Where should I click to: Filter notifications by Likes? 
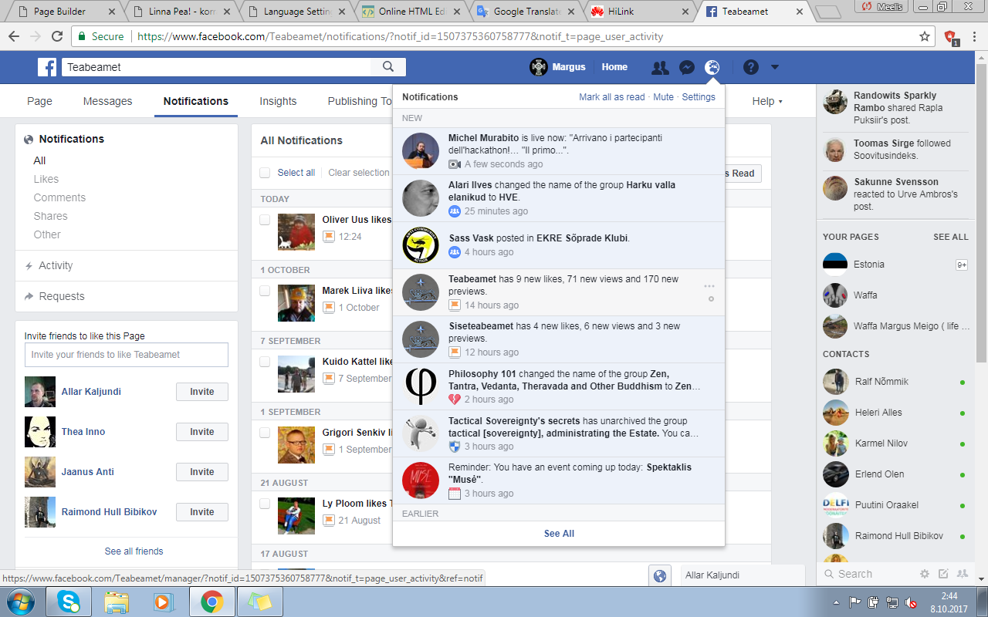point(46,179)
